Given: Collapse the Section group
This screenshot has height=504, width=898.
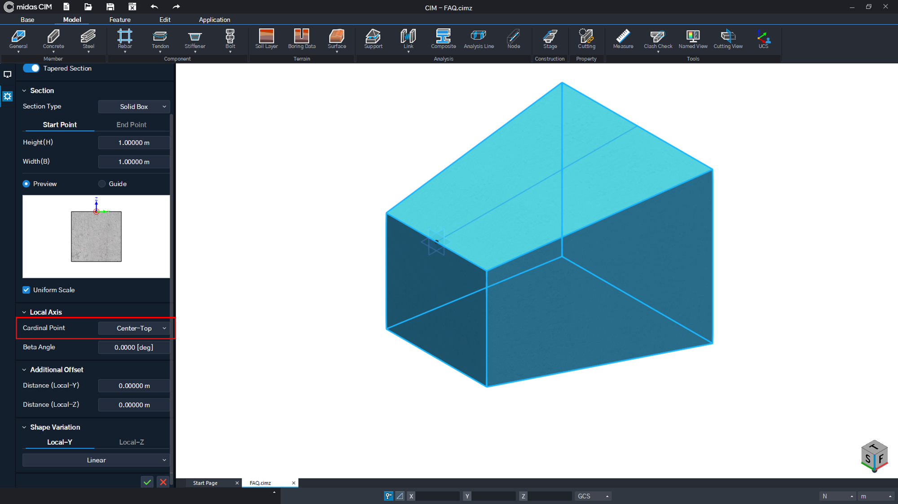Looking at the screenshot, I should pos(24,91).
